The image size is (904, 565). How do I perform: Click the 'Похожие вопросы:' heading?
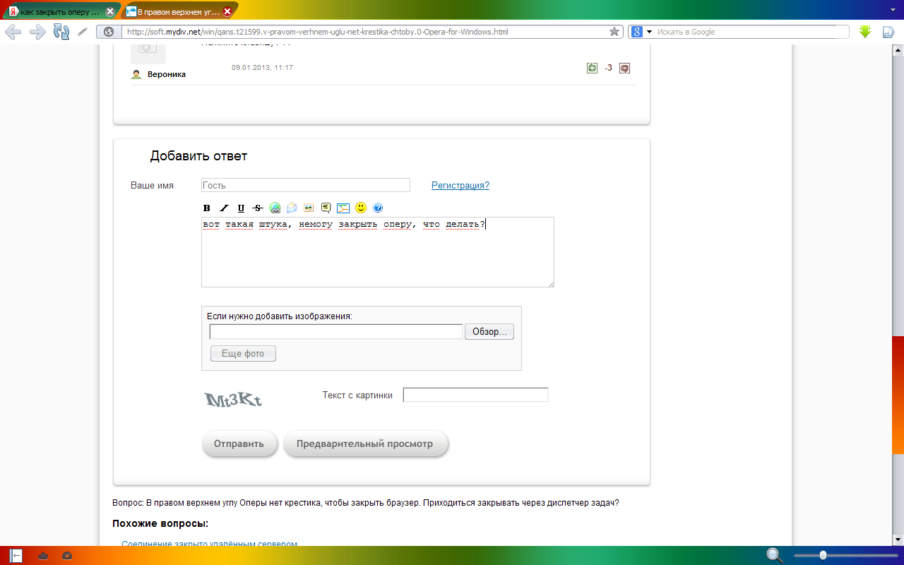click(160, 524)
